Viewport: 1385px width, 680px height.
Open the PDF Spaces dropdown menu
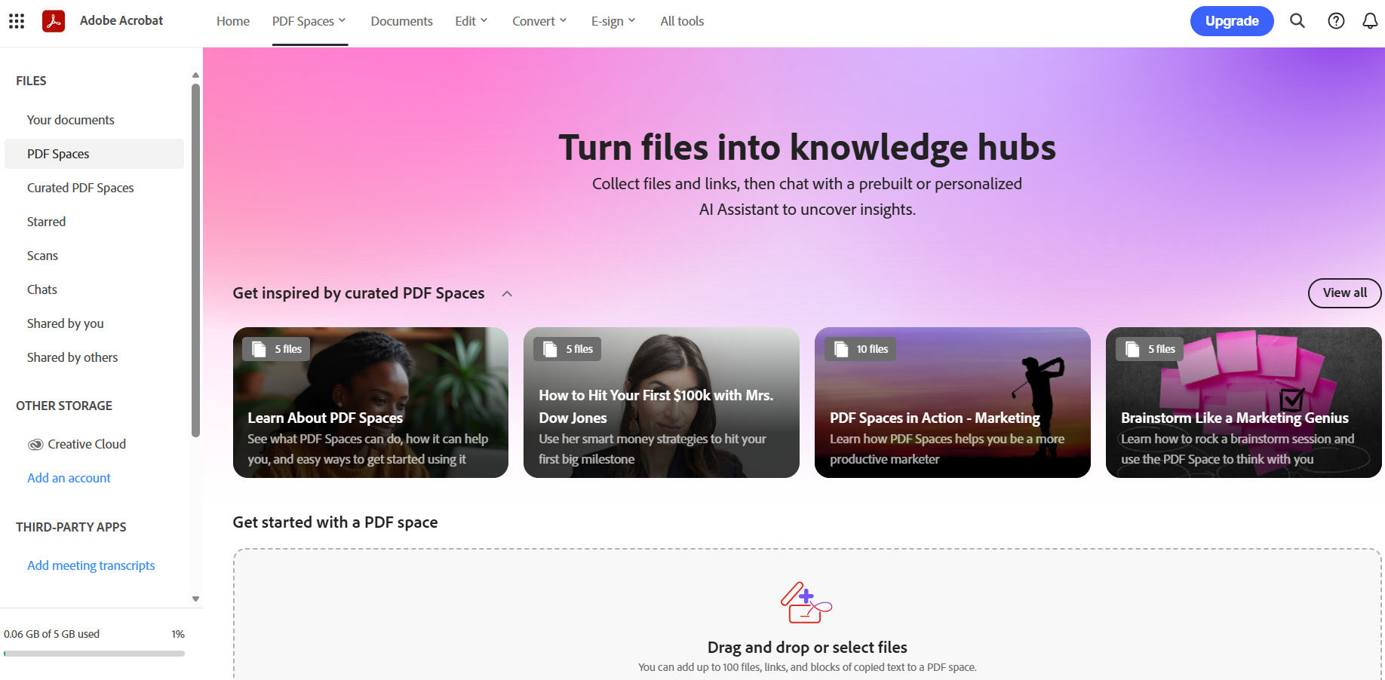coord(309,21)
